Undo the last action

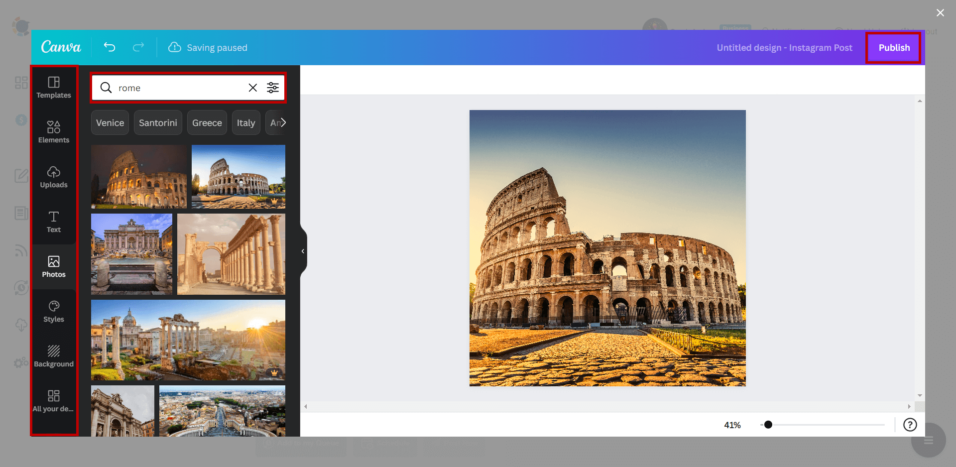(110, 47)
